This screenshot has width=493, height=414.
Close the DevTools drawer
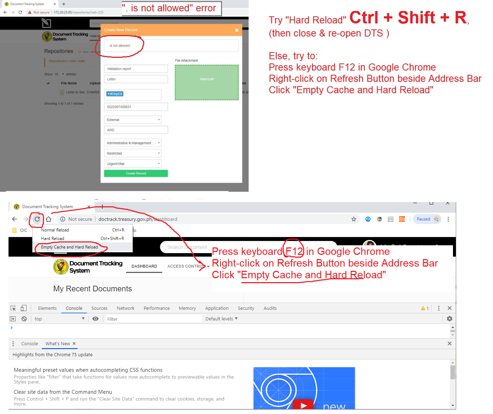[449, 343]
